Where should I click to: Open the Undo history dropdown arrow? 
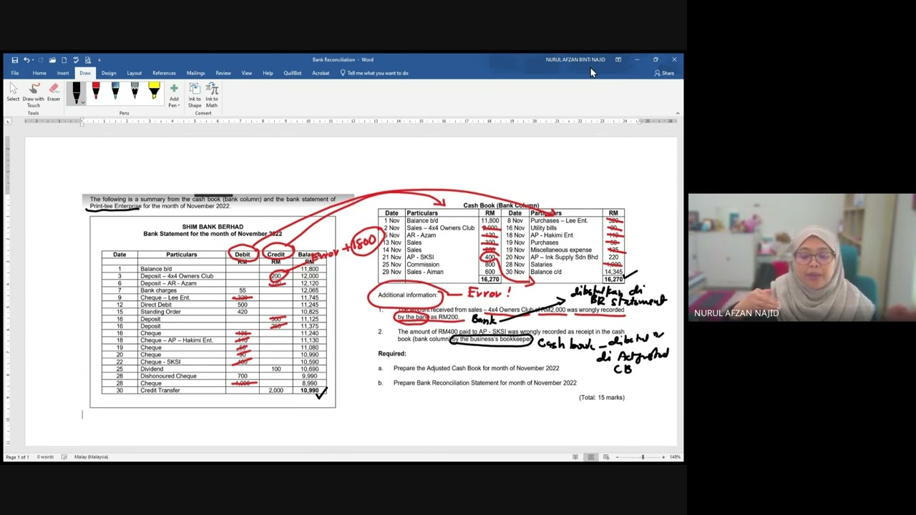(33, 60)
